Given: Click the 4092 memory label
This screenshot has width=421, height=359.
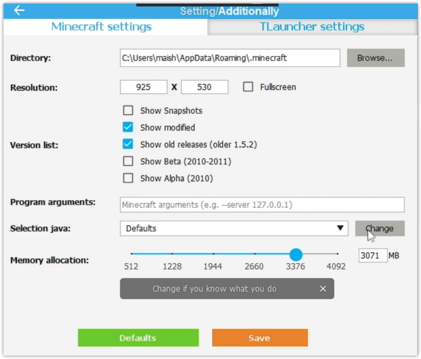Looking at the screenshot, I should (336, 267).
